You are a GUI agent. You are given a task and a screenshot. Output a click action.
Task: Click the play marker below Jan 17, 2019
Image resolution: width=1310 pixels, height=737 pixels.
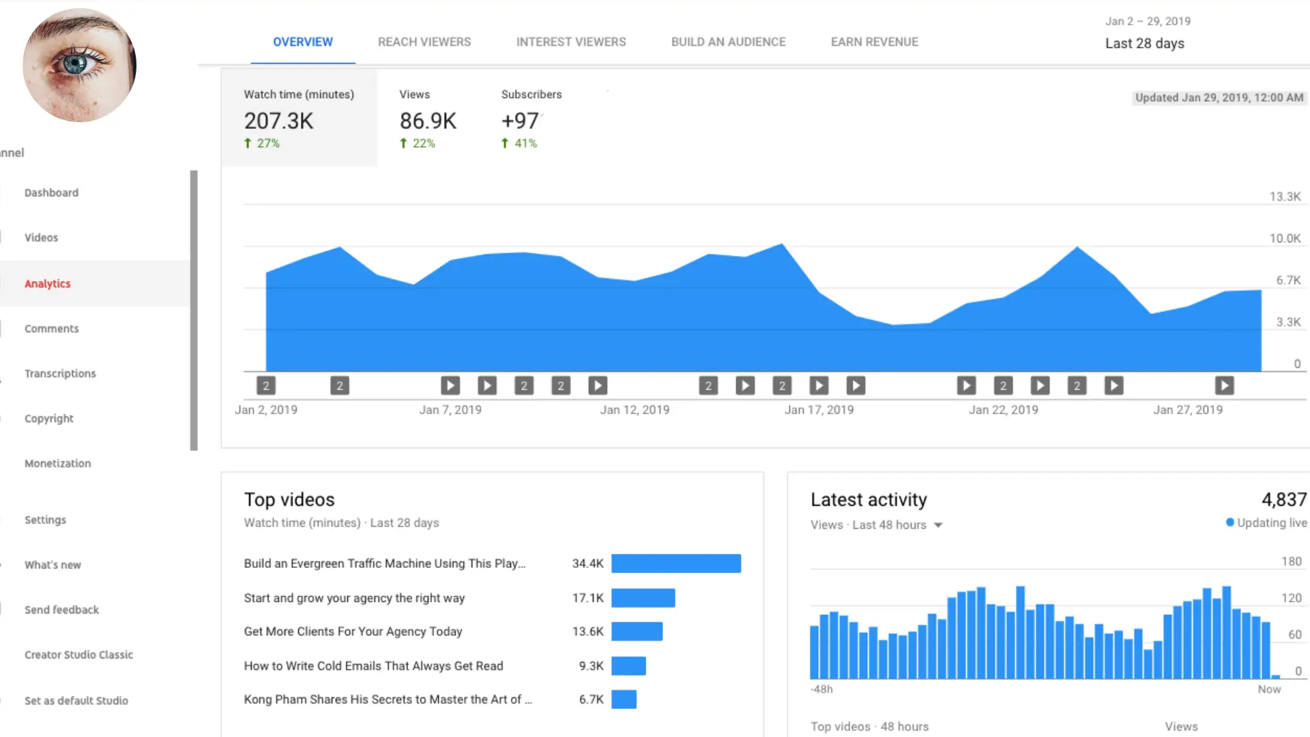[x=819, y=386]
